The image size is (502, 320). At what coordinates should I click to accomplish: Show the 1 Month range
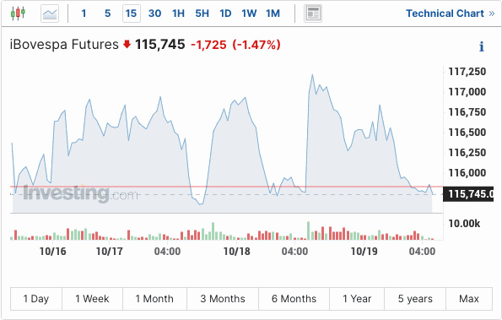(x=154, y=299)
